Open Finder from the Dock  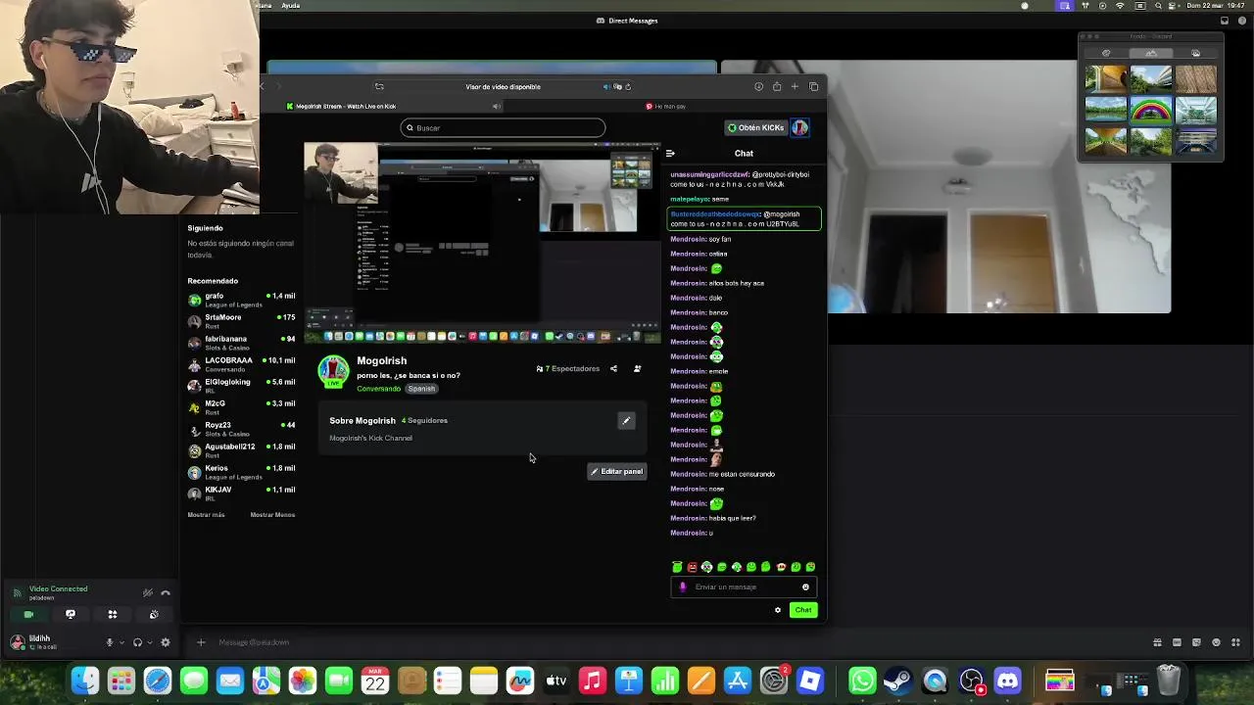click(85, 681)
